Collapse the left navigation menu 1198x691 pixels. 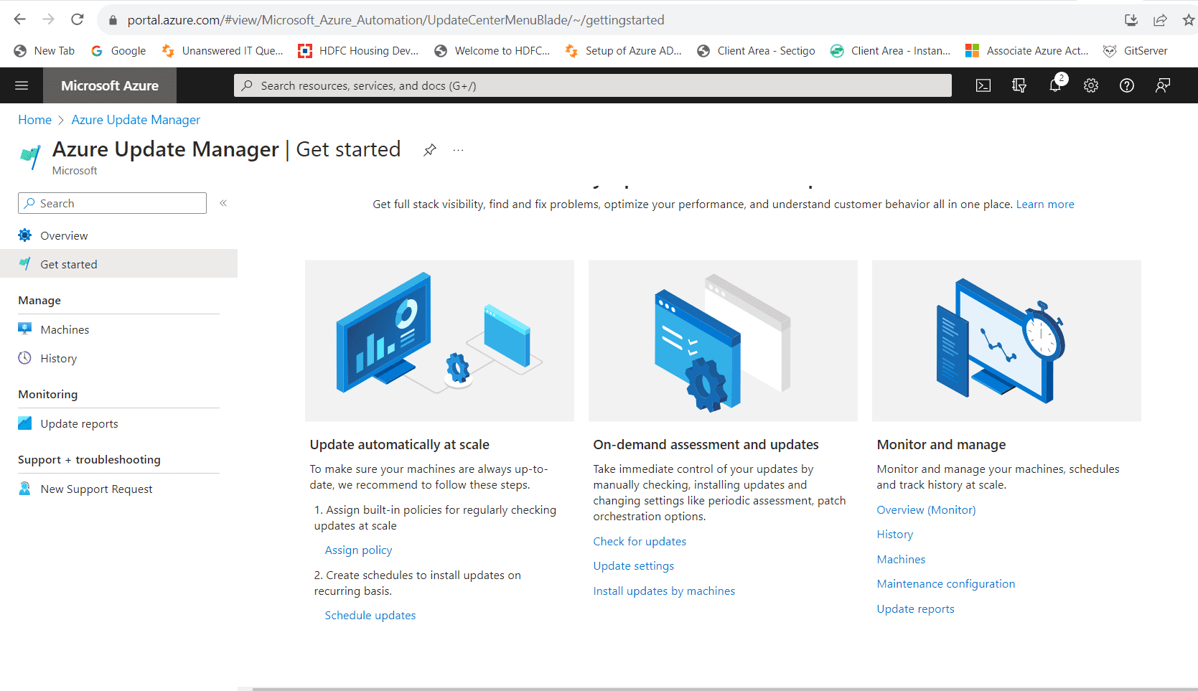point(223,203)
